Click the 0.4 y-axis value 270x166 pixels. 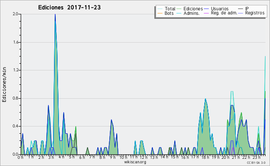[x=15, y=127]
